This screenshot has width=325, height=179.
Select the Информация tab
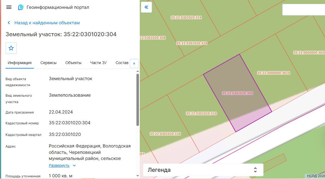[20, 63]
